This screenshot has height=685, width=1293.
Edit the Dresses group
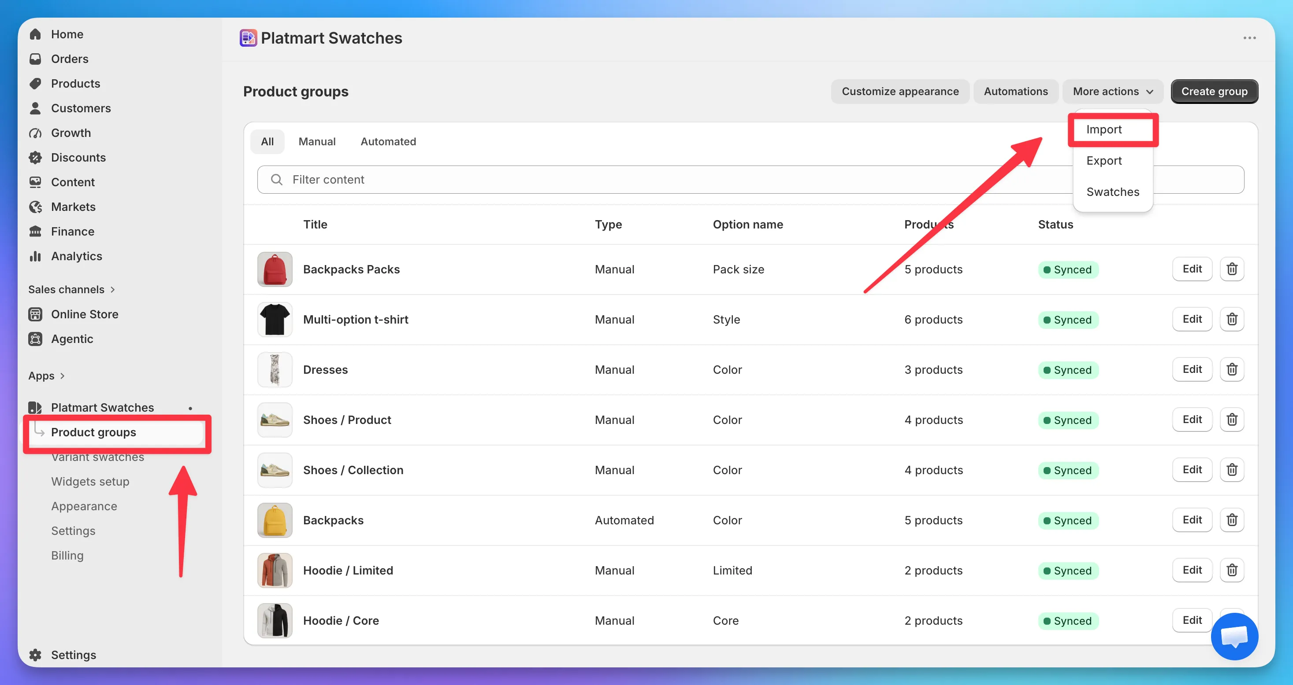pos(1192,370)
